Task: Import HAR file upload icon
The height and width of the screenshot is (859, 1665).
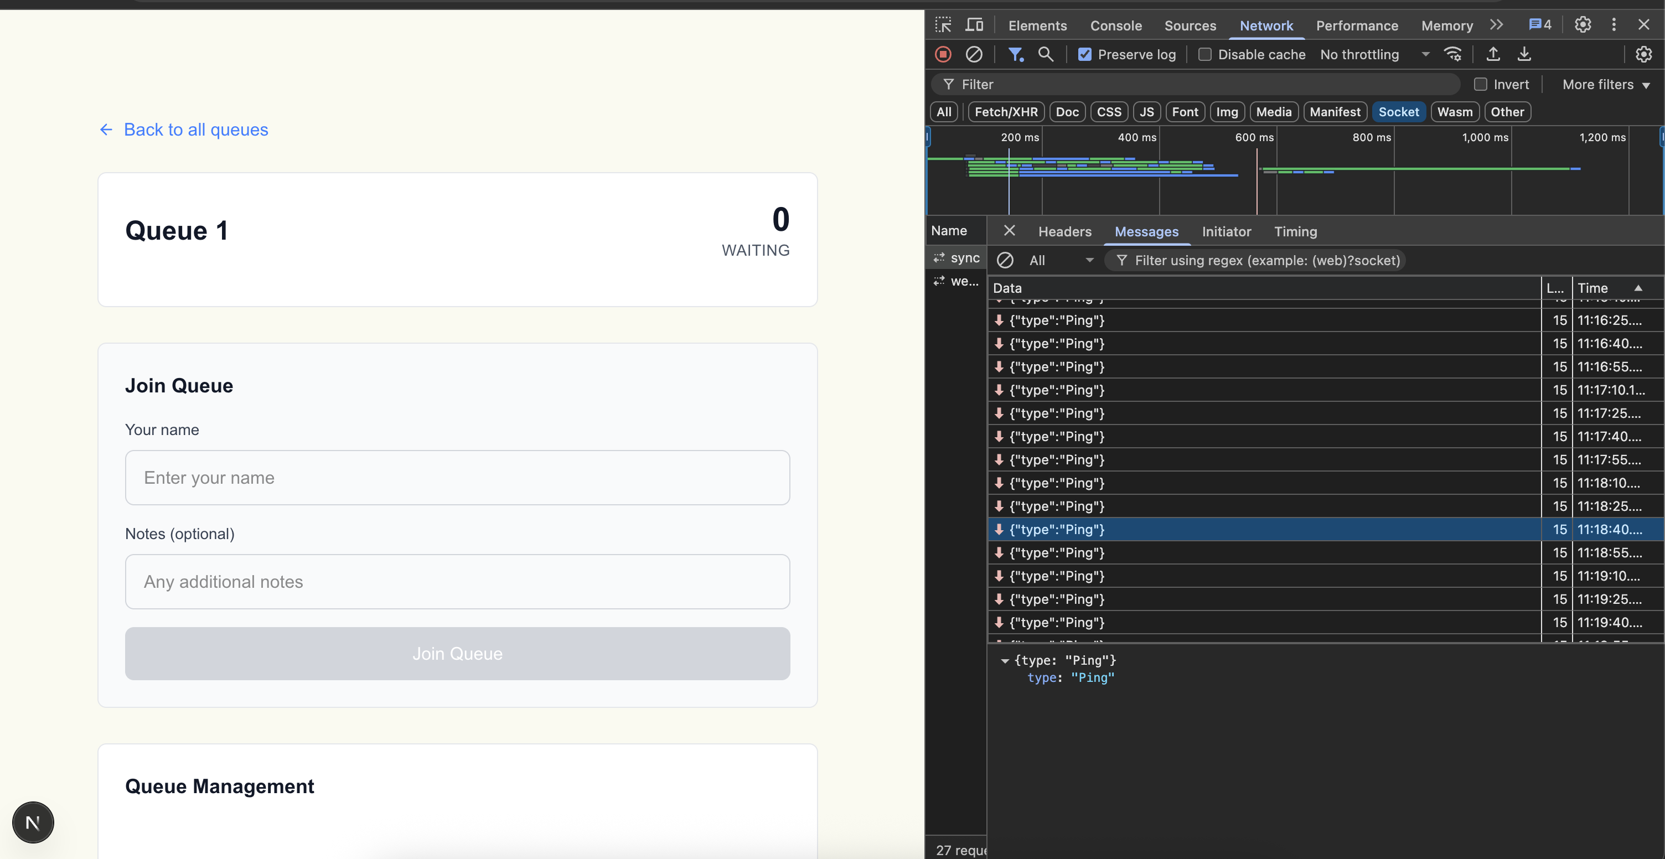Action: click(1493, 54)
